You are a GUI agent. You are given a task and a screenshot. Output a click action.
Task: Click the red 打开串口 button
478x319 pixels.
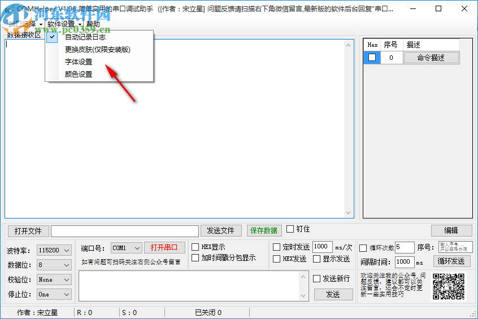tap(164, 247)
